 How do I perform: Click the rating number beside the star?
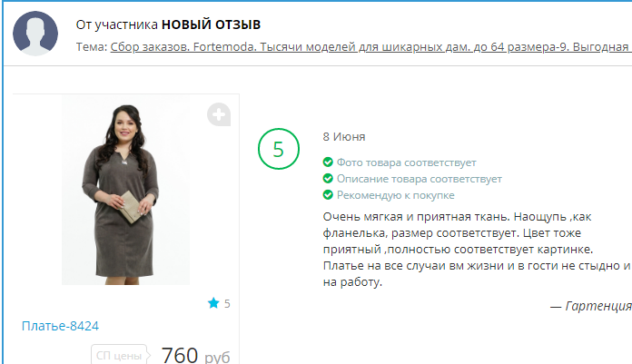[227, 303]
